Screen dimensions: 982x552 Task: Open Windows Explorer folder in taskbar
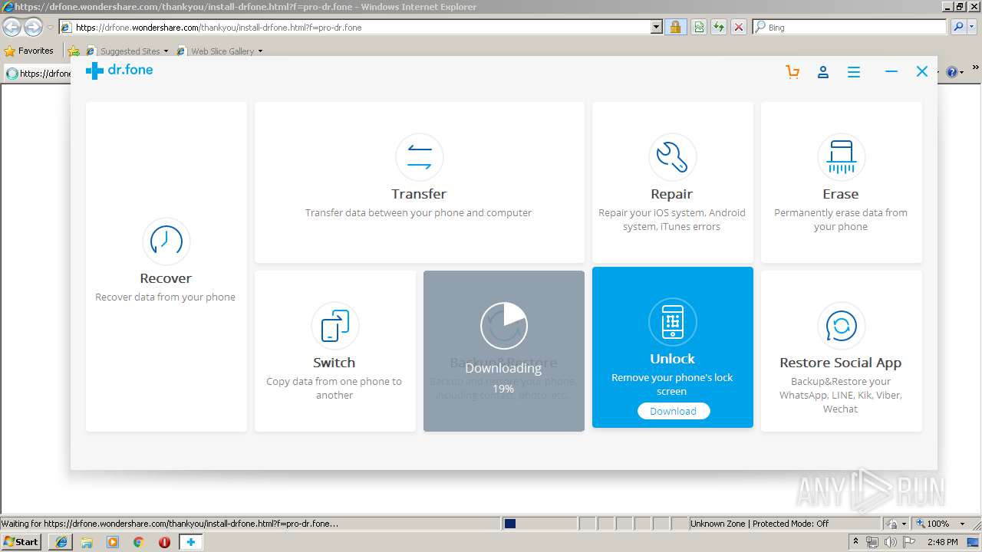click(x=87, y=542)
